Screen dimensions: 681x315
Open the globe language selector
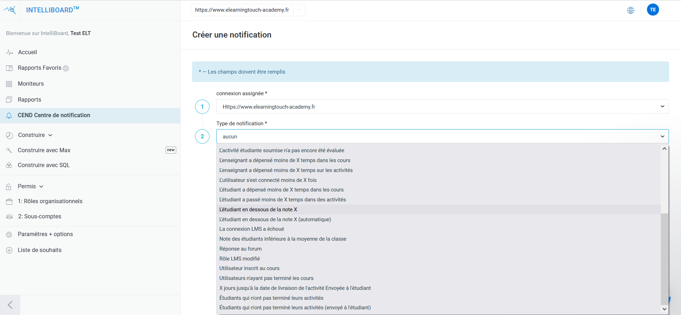[630, 10]
